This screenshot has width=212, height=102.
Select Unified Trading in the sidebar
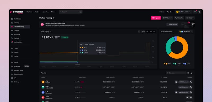[20, 27]
